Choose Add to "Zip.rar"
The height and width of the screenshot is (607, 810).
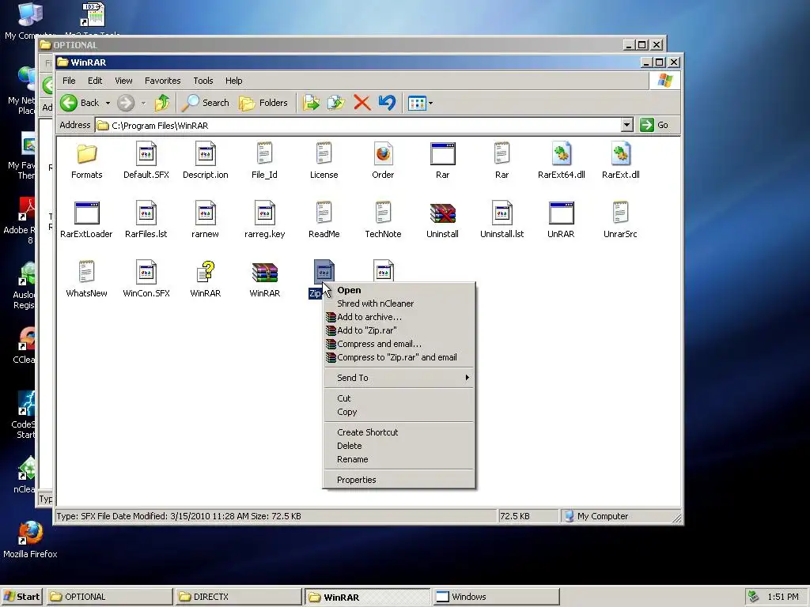click(399, 330)
